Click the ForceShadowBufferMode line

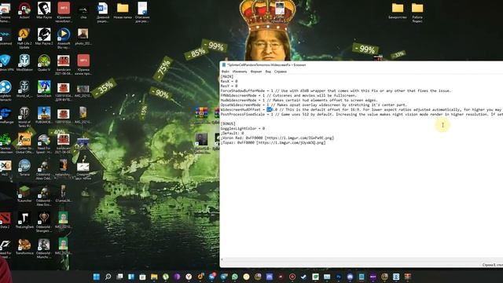(x=336, y=91)
